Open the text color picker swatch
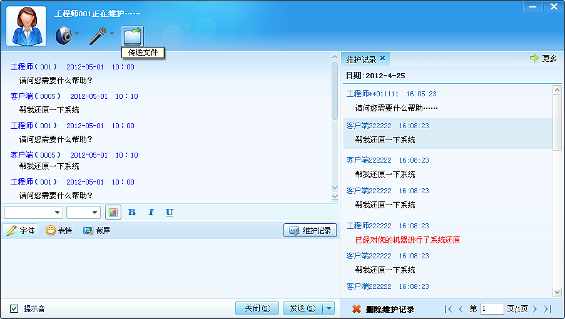Screen dimensions: 565x319 tap(113, 213)
